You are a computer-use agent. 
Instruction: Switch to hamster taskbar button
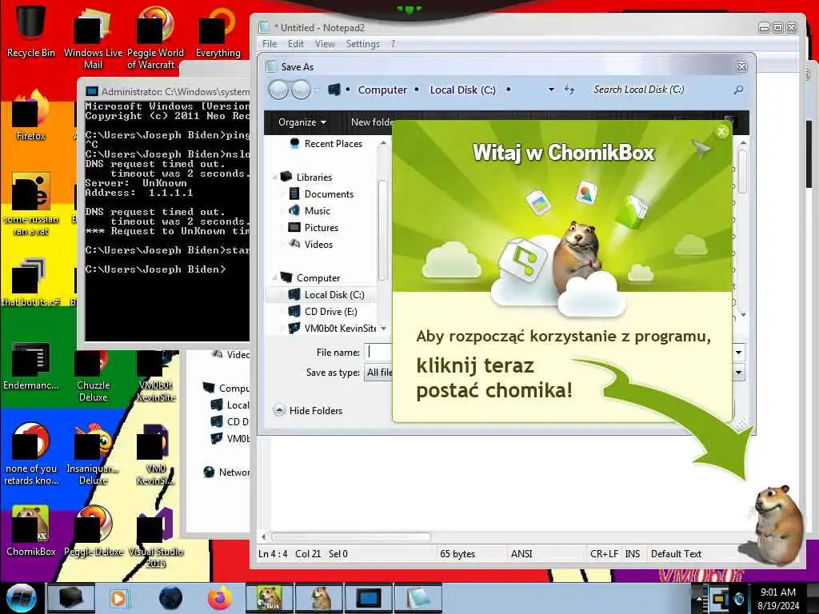pos(319,598)
